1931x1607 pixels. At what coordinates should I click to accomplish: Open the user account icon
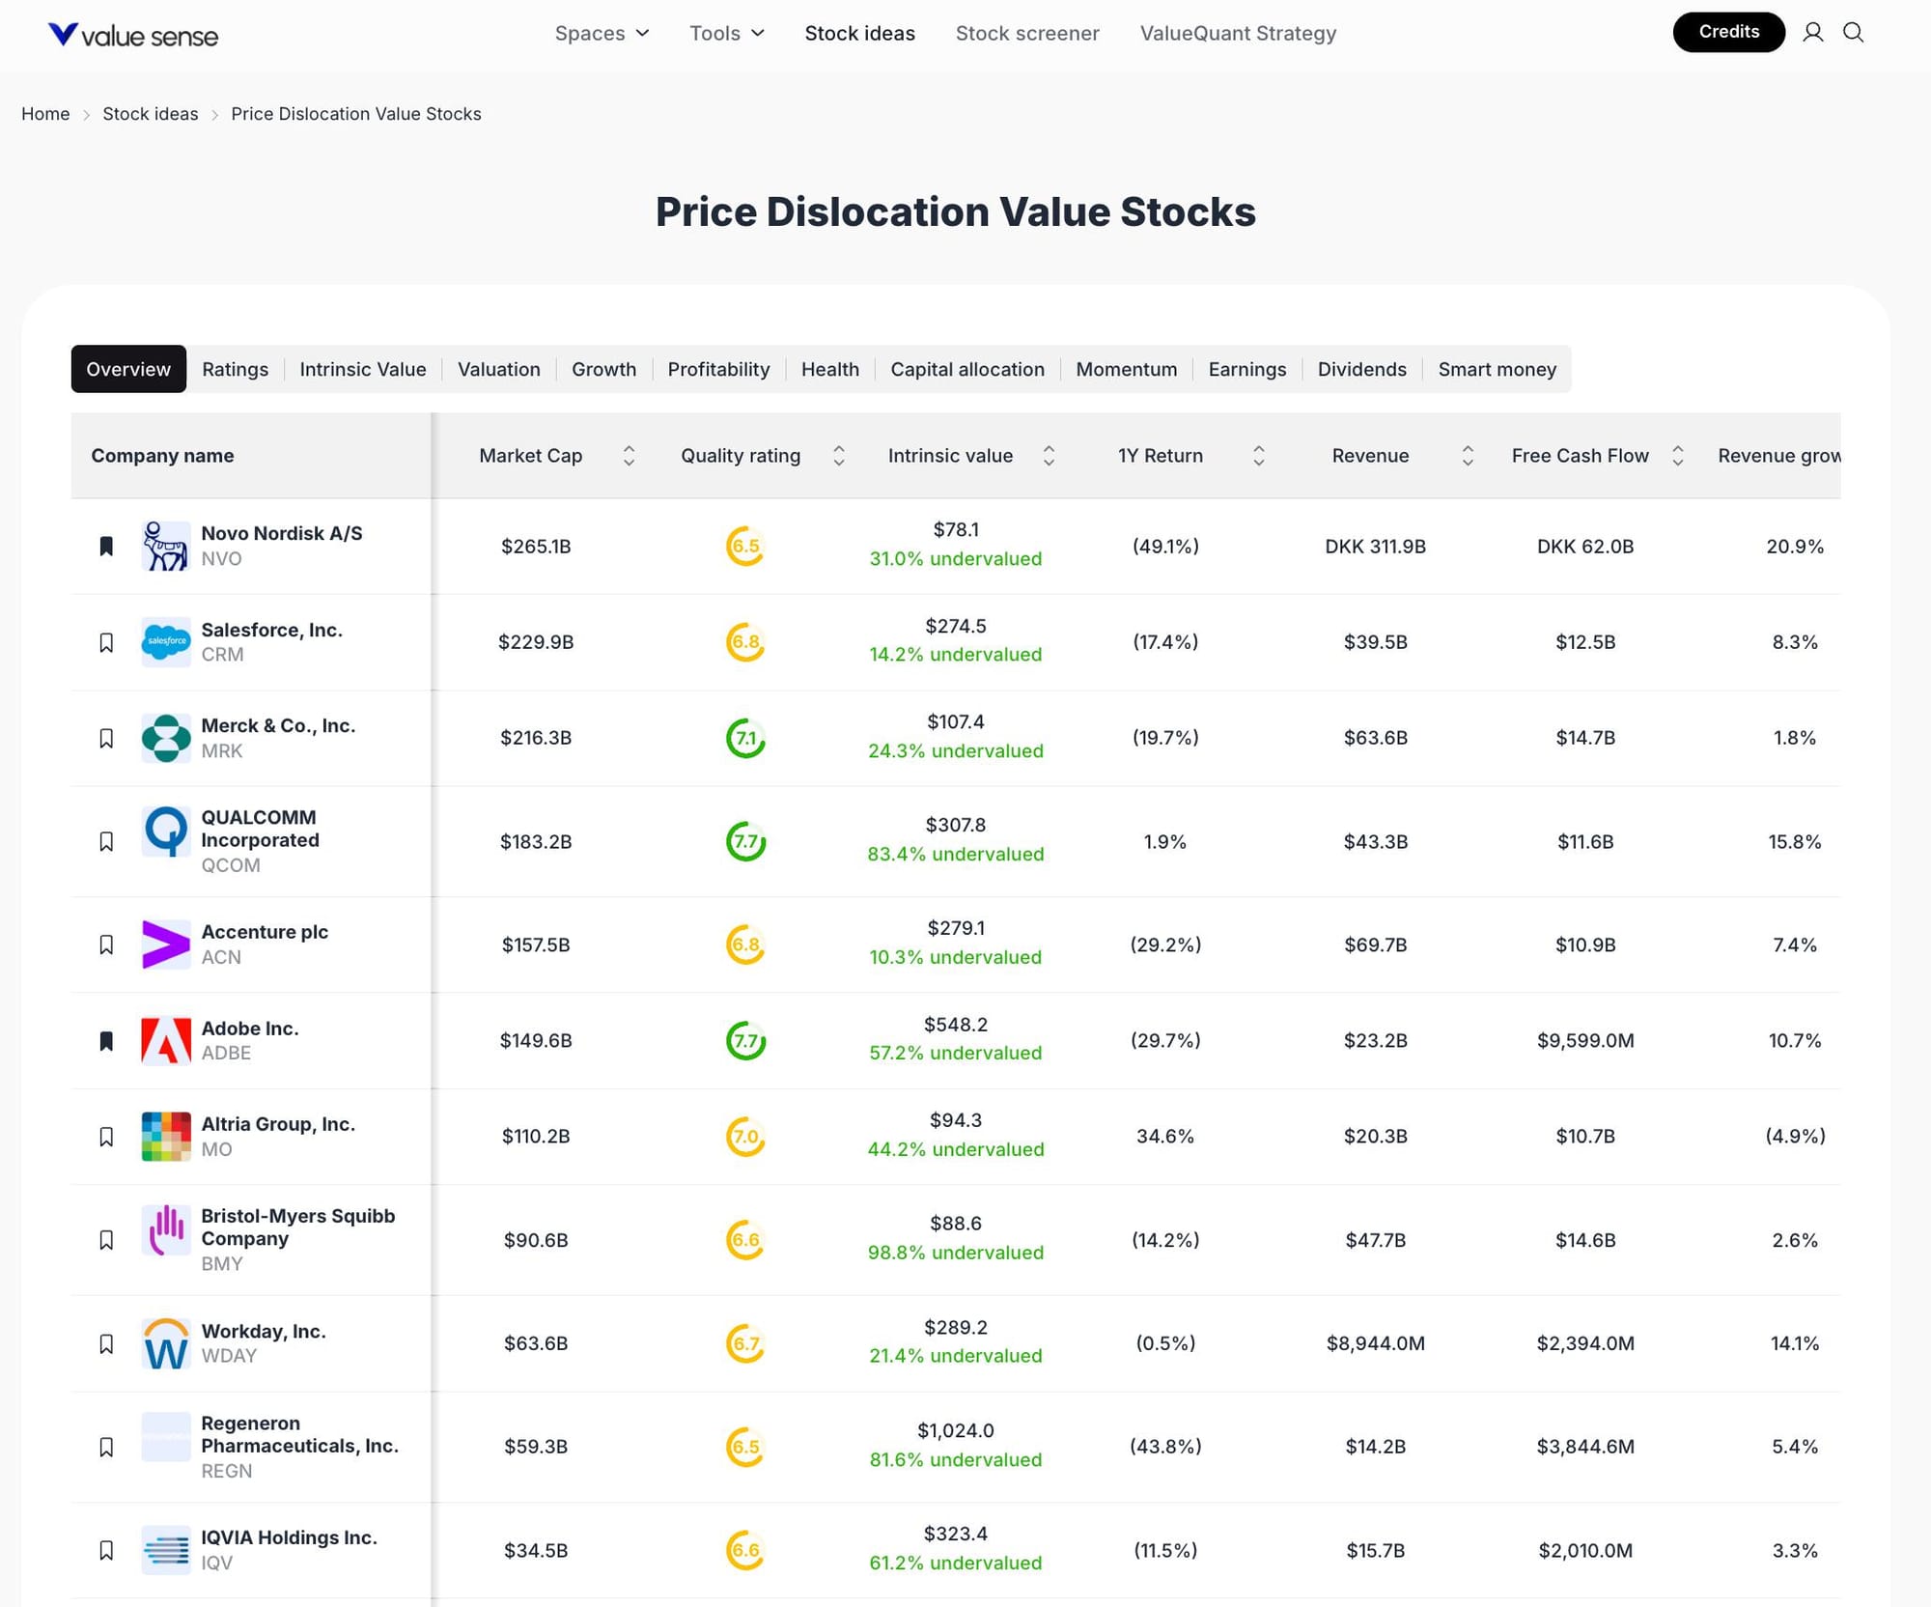pyautogui.click(x=1812, y=33)
